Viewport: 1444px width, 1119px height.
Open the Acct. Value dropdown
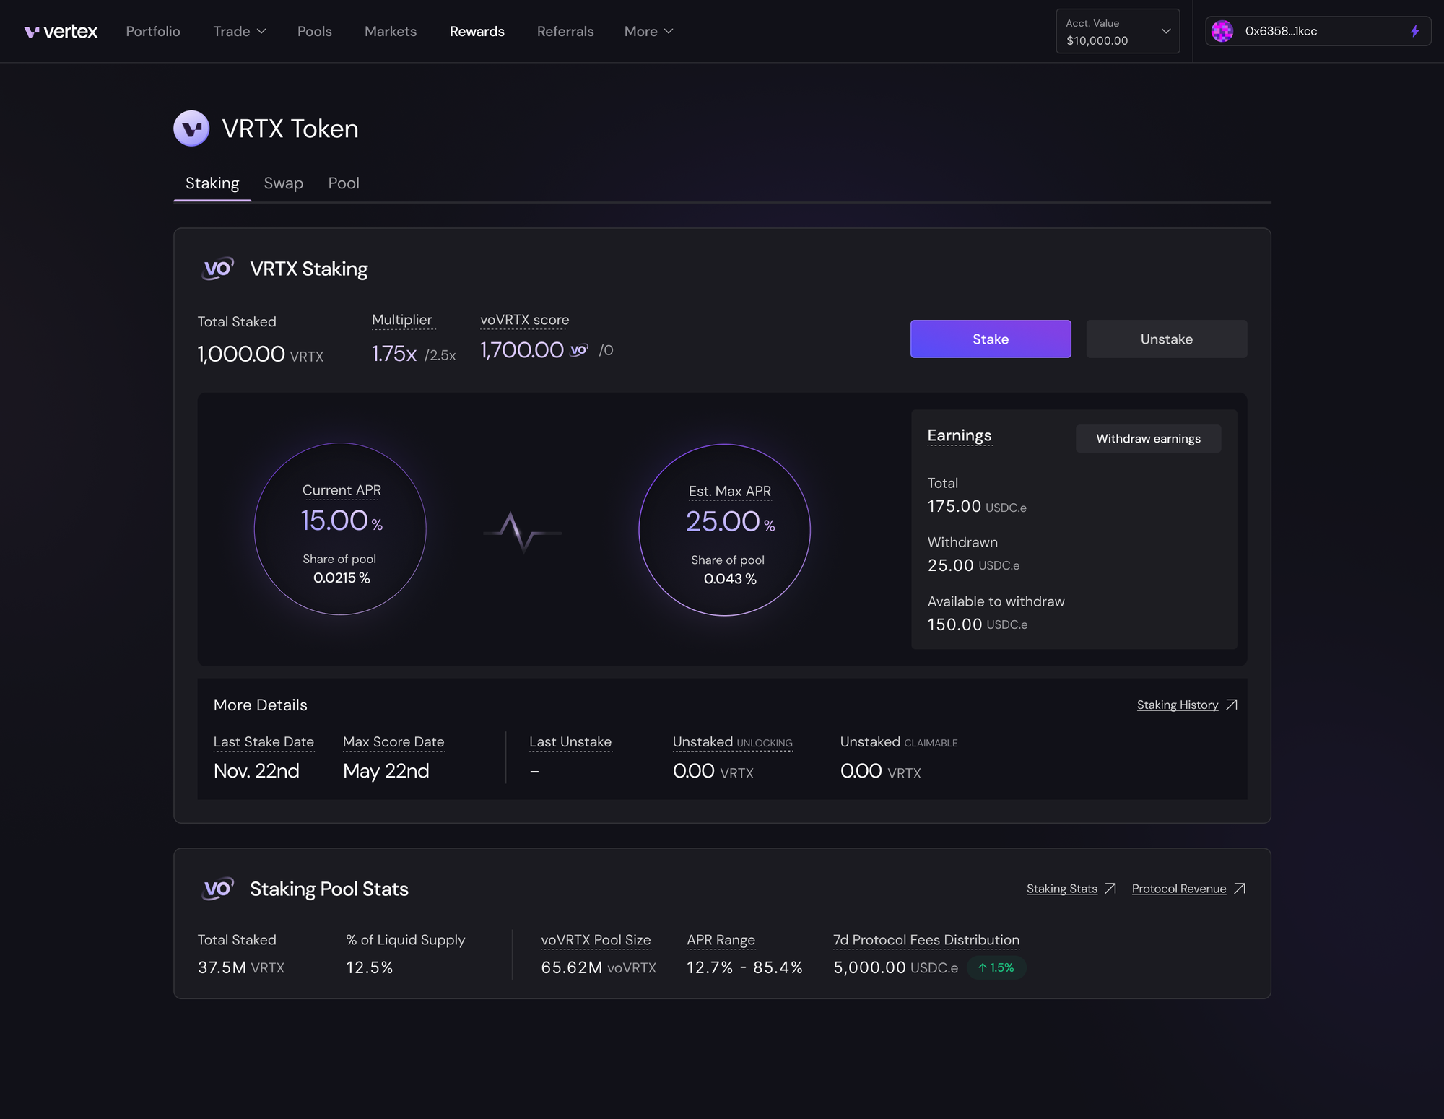pos(1117,32)
